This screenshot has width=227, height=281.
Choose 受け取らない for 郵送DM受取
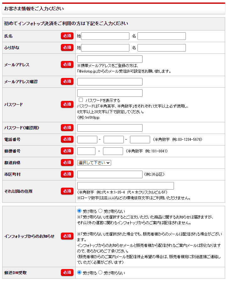point(100,273)
